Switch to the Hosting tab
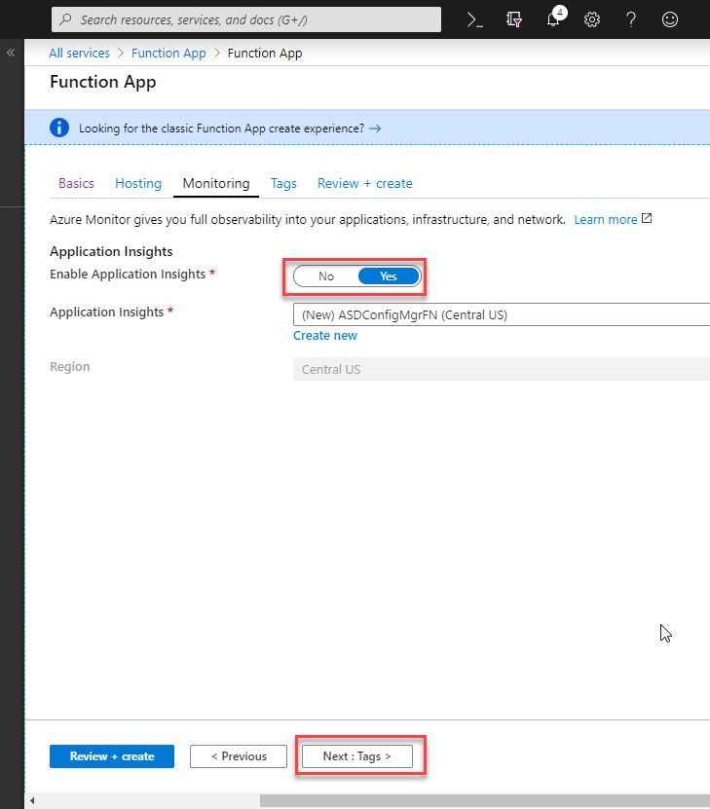This screenshot has width=710, height=809. pyautogui.click(x=138, y=183)
